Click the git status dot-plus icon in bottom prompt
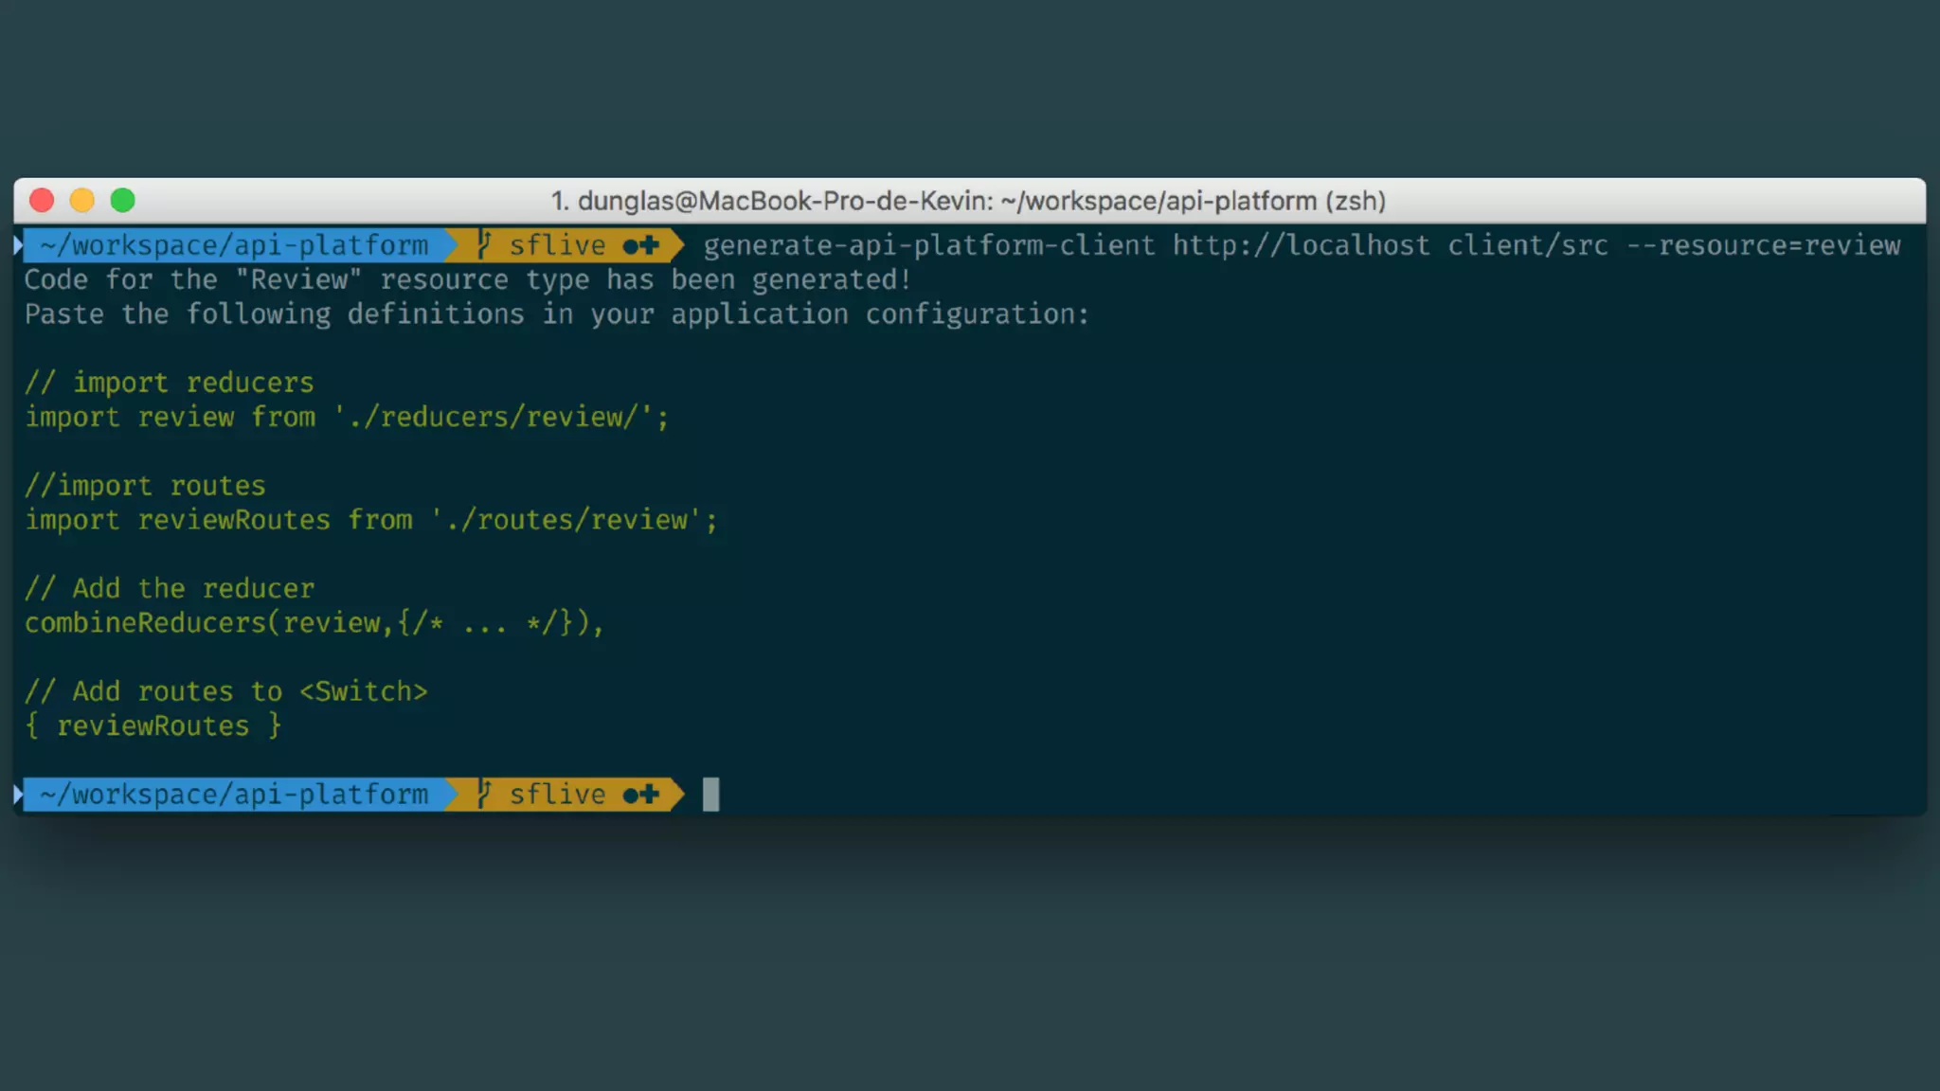 point(641,795)
